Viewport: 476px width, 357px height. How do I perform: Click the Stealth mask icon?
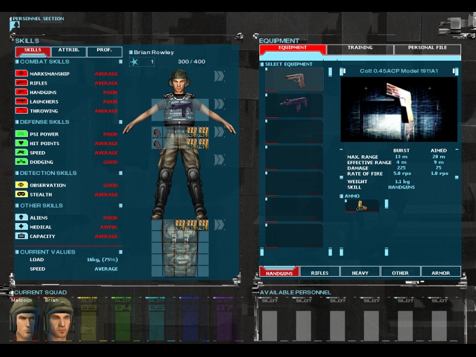[22, 195]
